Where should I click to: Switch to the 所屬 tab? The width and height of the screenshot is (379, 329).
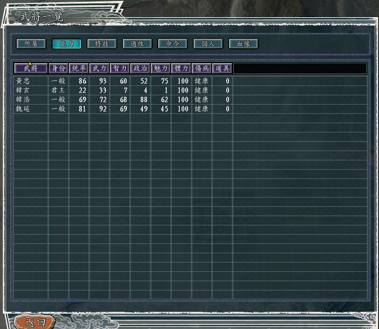click(x=31, y=44)
